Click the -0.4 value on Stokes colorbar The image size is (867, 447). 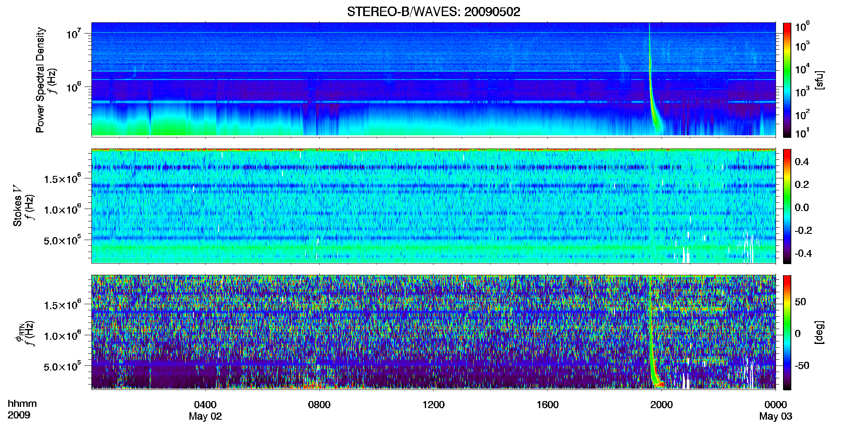(x=803, y=253)
